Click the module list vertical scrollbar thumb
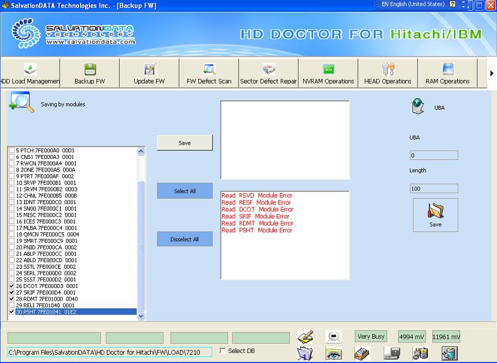Viewport: 497px width, 363px height. (141, 245)
